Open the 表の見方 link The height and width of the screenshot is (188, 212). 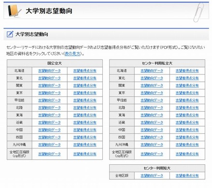(x=73, y=54)
